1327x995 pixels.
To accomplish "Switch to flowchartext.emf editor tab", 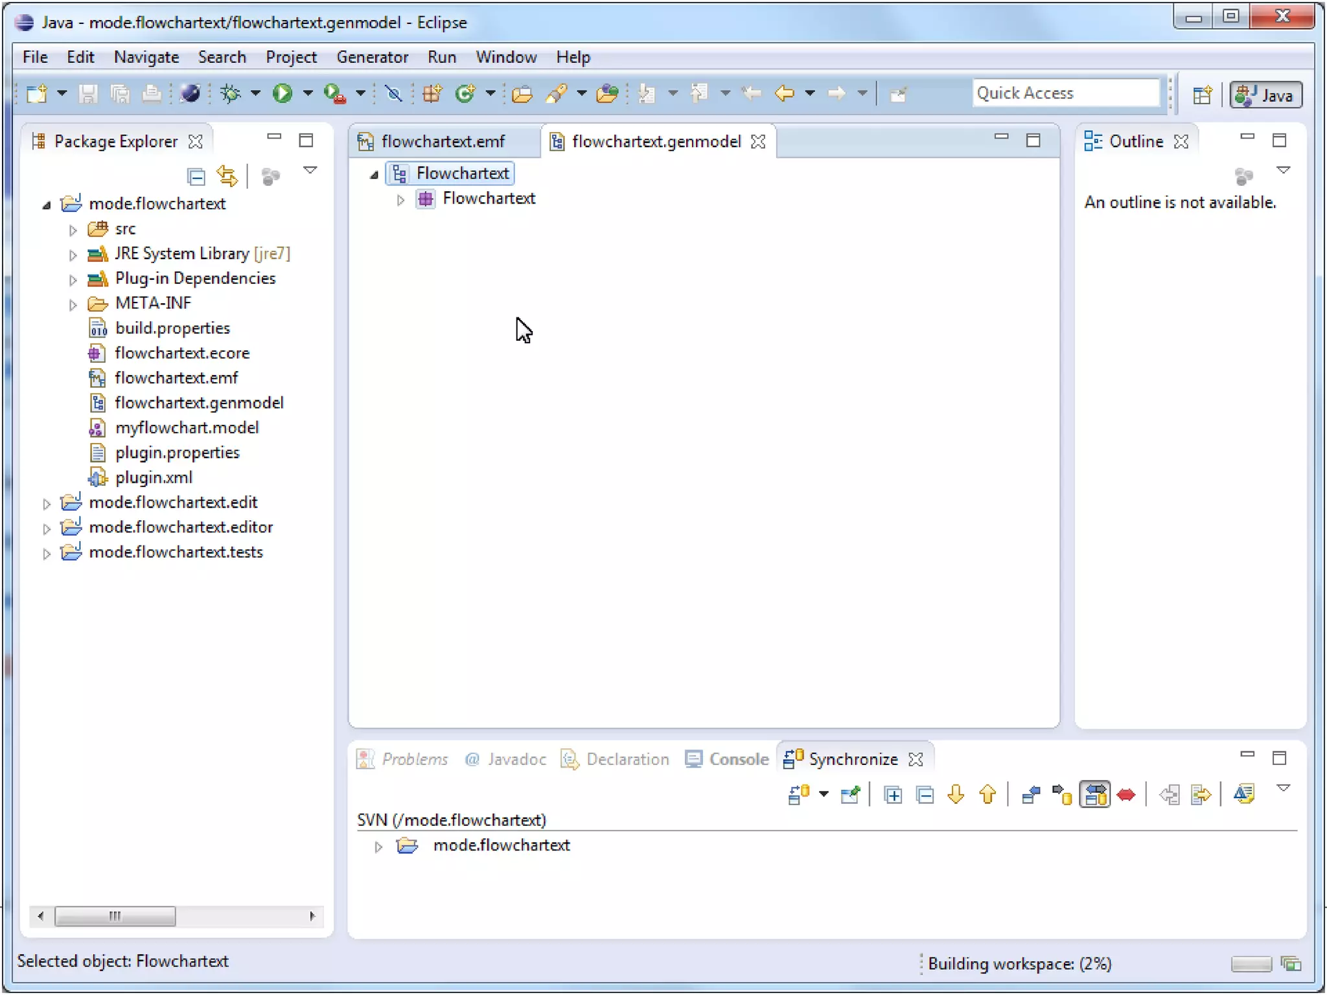I will point(443,141).
